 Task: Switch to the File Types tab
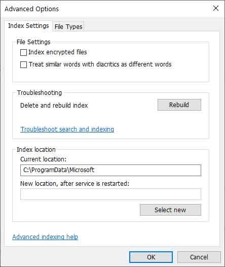pos(68,26)
